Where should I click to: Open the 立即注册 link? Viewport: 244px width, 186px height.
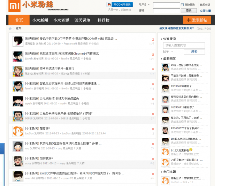(205, 11)
